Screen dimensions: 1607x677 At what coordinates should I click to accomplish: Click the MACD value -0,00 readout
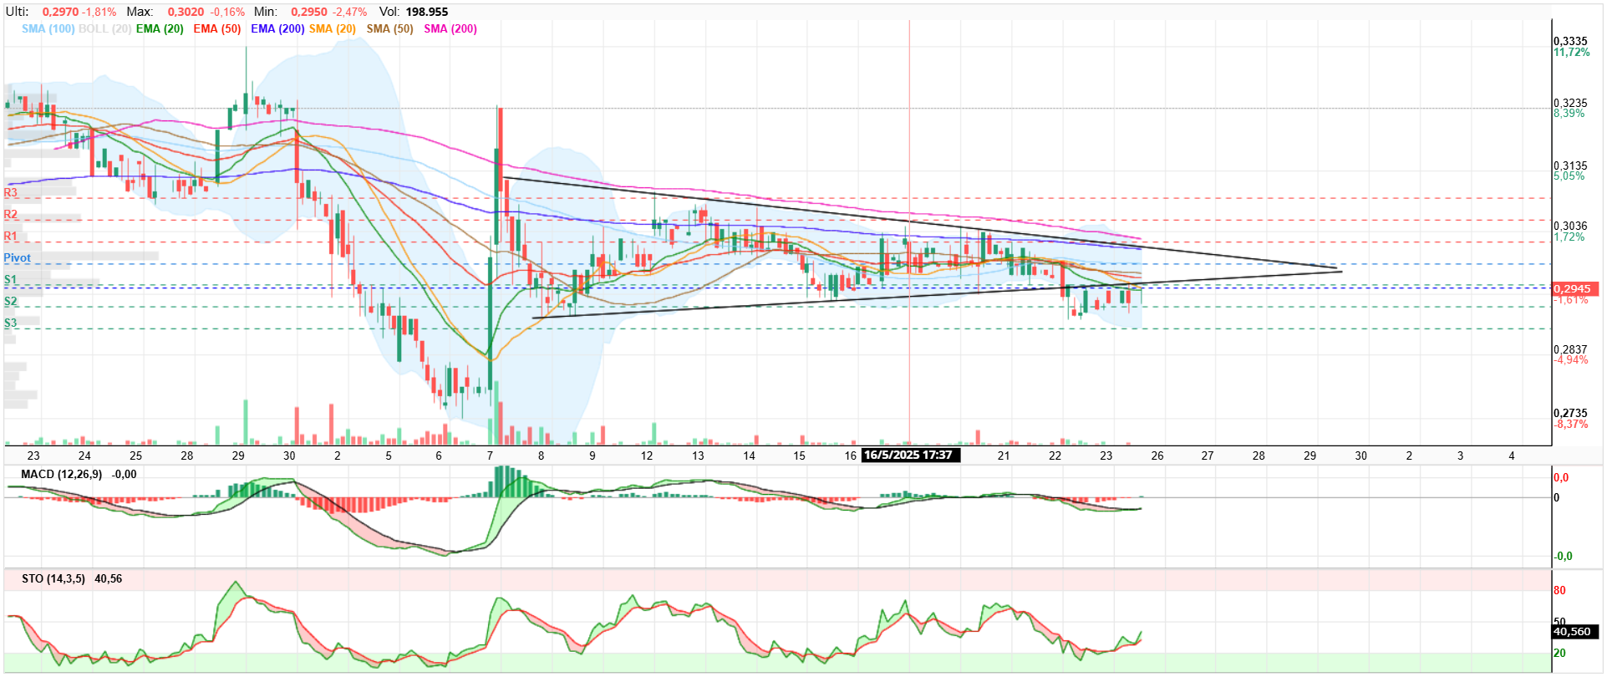click(x=125, y=475)
